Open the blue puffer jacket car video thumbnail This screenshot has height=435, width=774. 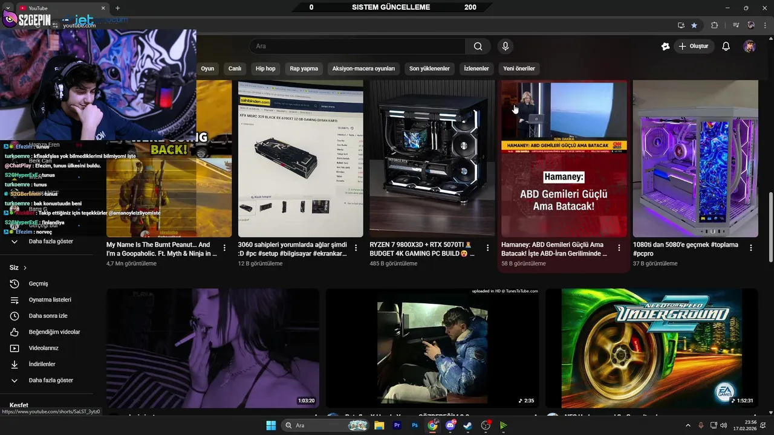click(432, 348)
